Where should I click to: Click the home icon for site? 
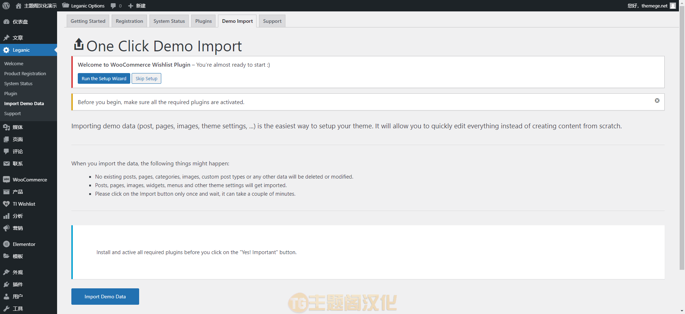pos(19,6)
